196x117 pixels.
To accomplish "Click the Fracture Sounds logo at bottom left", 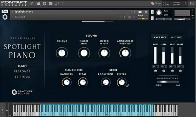I will (22, 92).
